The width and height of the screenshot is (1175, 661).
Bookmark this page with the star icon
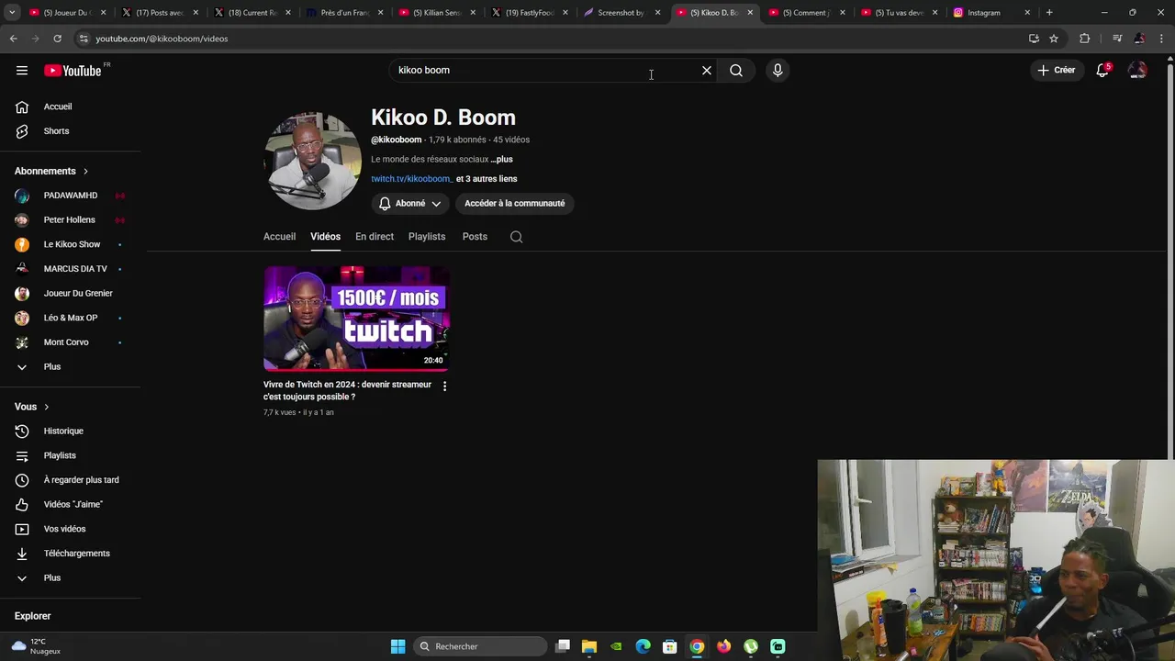click(1054, 39)
